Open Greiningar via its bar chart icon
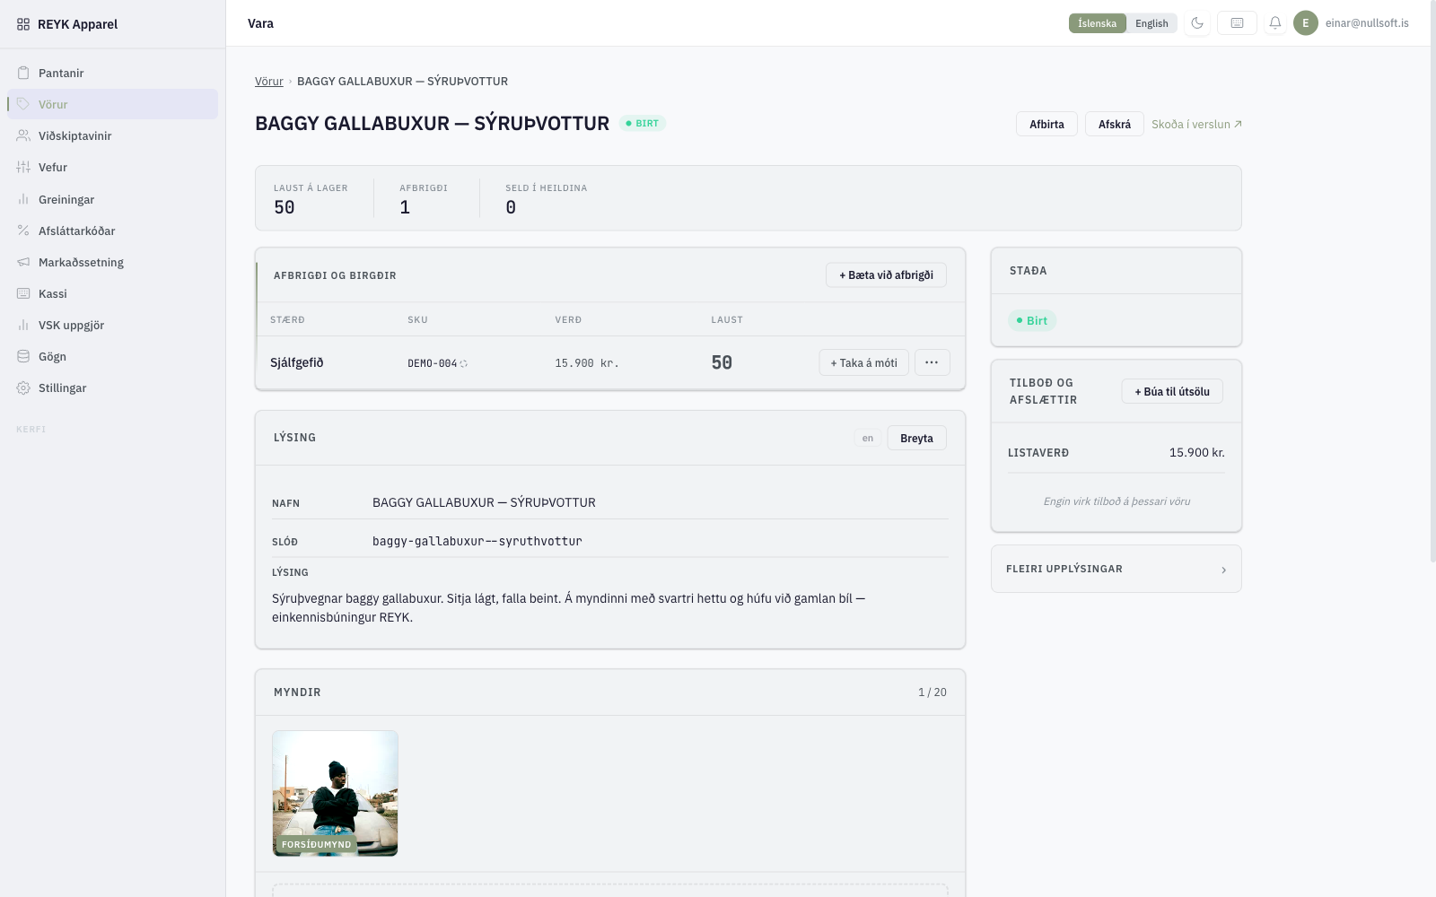 coord(23,199)
